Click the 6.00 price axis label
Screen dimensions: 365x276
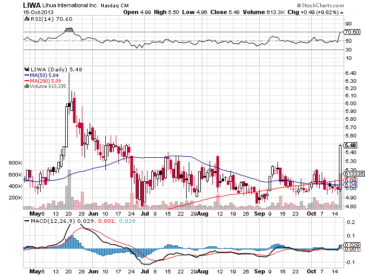tap(350, 103)
